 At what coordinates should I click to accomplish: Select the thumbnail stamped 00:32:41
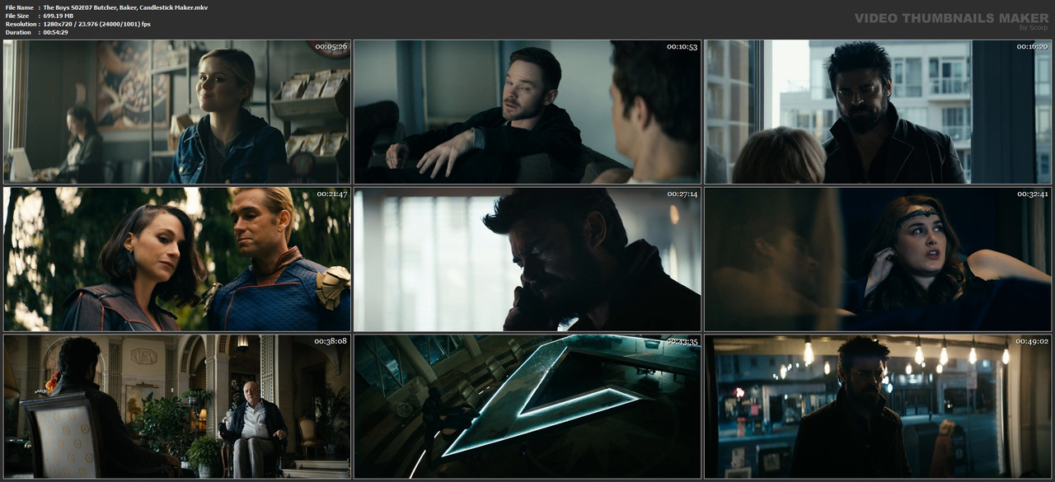click(878, 259)
